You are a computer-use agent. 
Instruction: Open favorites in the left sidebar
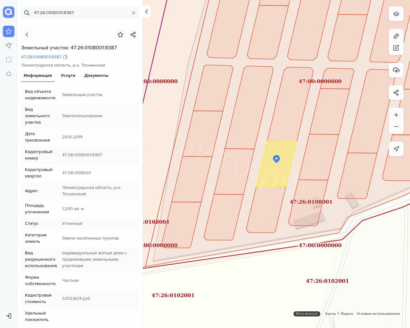pyautogui.click(x=9, y=31)
